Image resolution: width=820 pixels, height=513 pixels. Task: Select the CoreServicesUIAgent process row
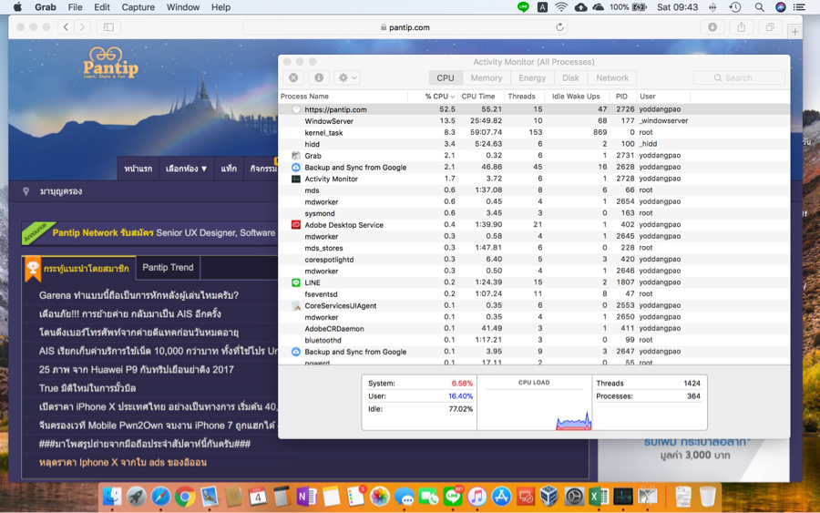(534, 305)
